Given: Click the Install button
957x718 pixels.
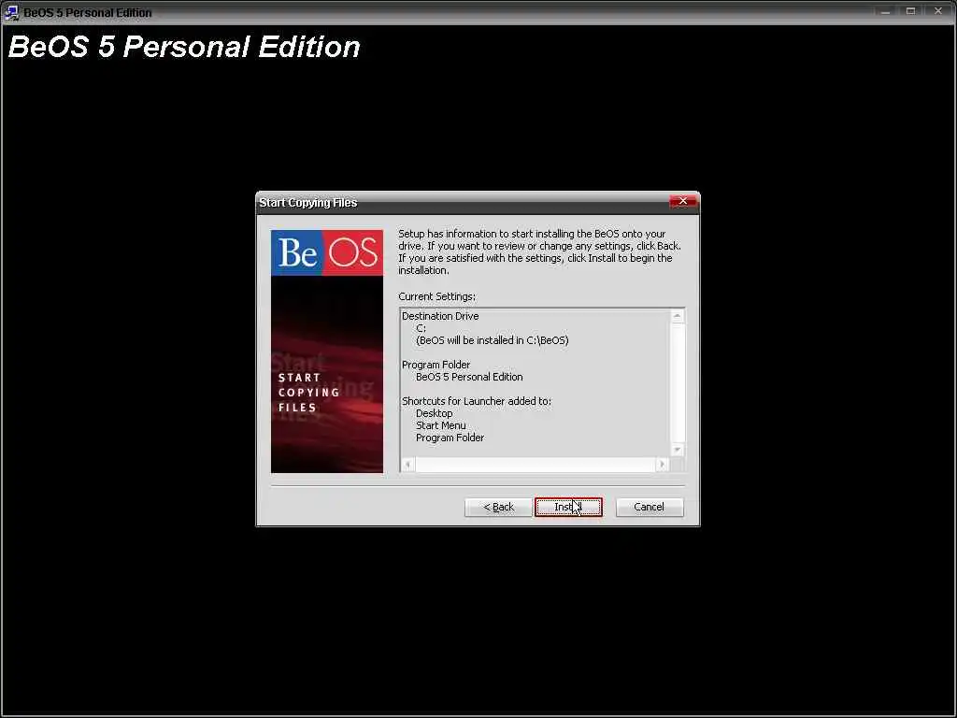Looking at the screenshot, I should point(568,507).
